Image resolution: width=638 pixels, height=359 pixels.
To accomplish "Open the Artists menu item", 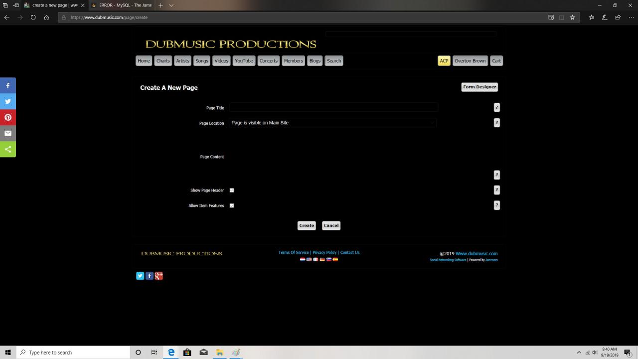I will tap(182, 61).
